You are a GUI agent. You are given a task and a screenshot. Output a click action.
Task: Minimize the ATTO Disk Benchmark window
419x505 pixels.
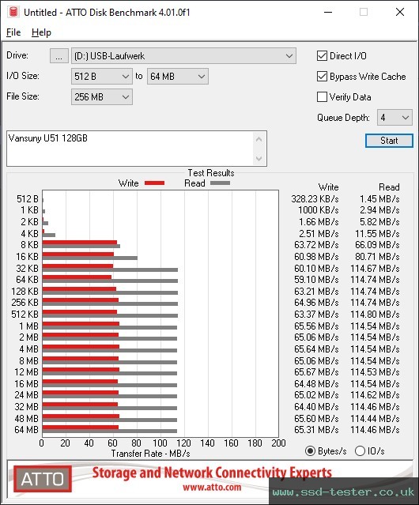click(x=328, y=12)
